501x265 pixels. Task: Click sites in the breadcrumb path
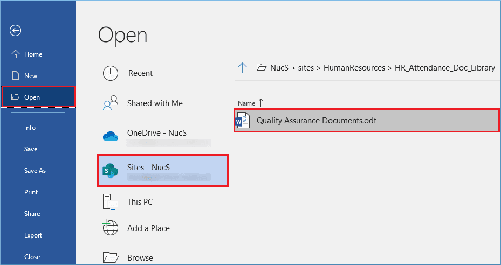306,68
